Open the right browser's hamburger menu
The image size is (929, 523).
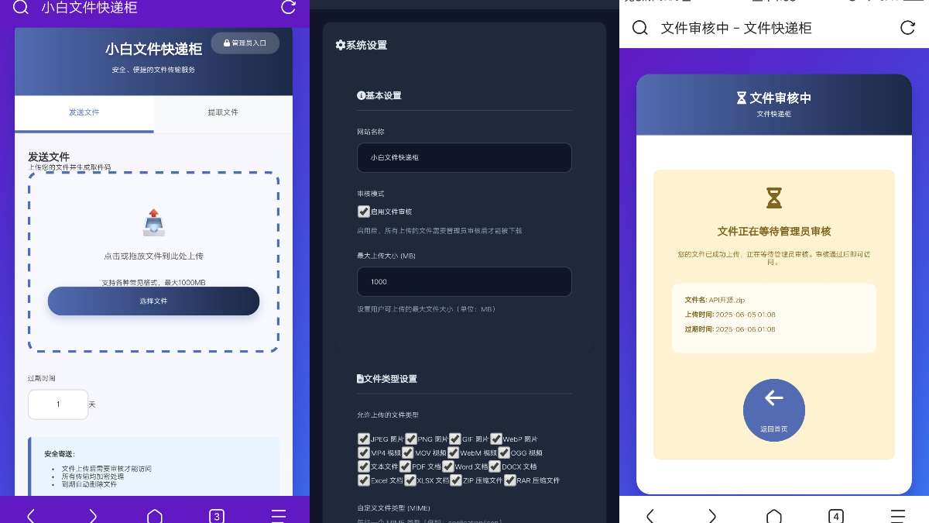coord(898,516)
